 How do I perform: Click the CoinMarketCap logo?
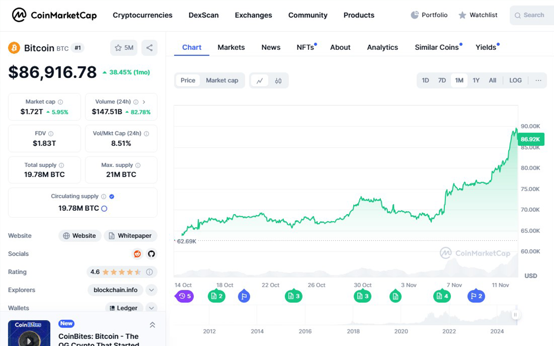coord(54,15)
